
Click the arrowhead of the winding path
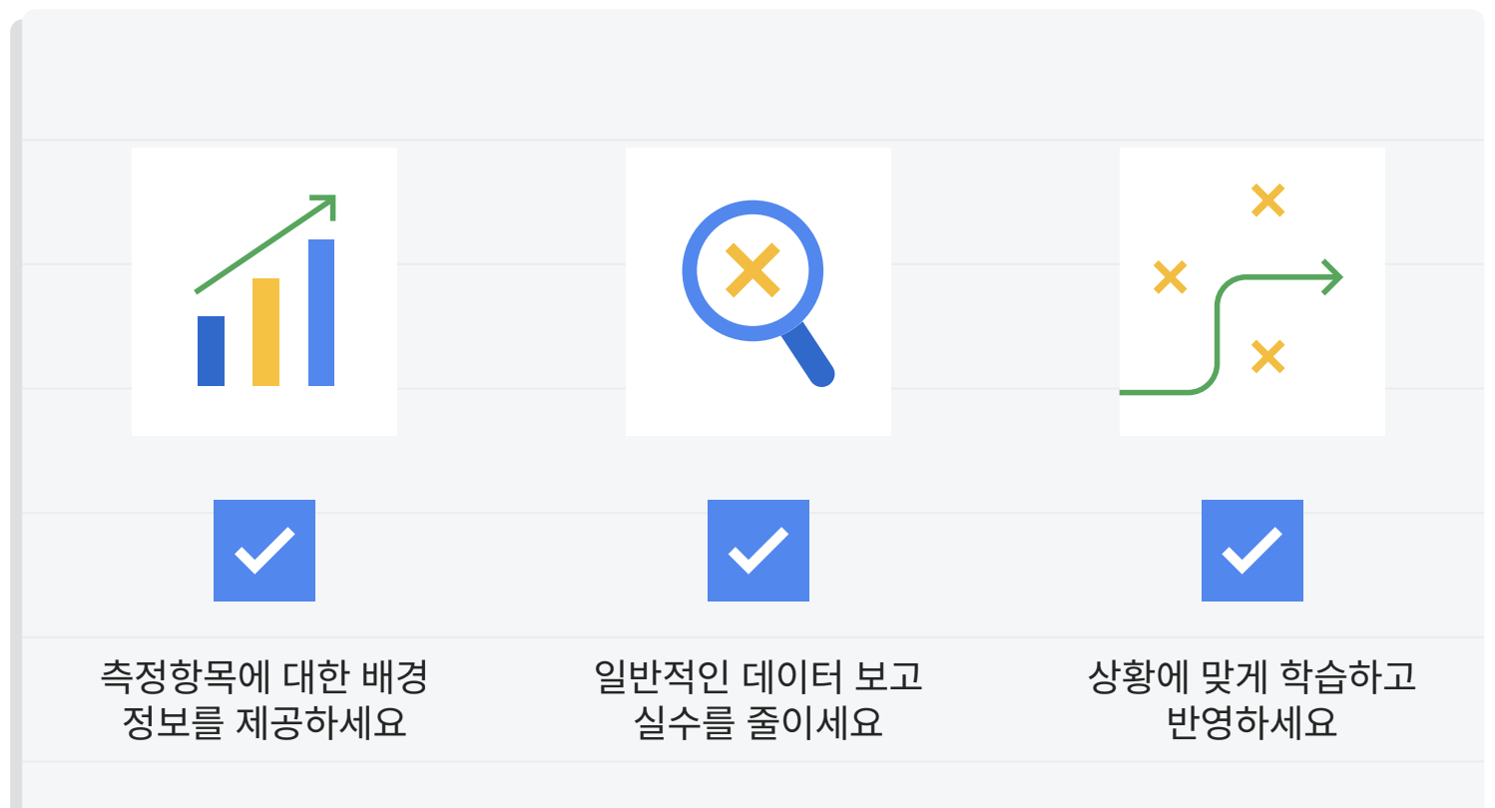pyautogui.click(x=1332, y=277)
